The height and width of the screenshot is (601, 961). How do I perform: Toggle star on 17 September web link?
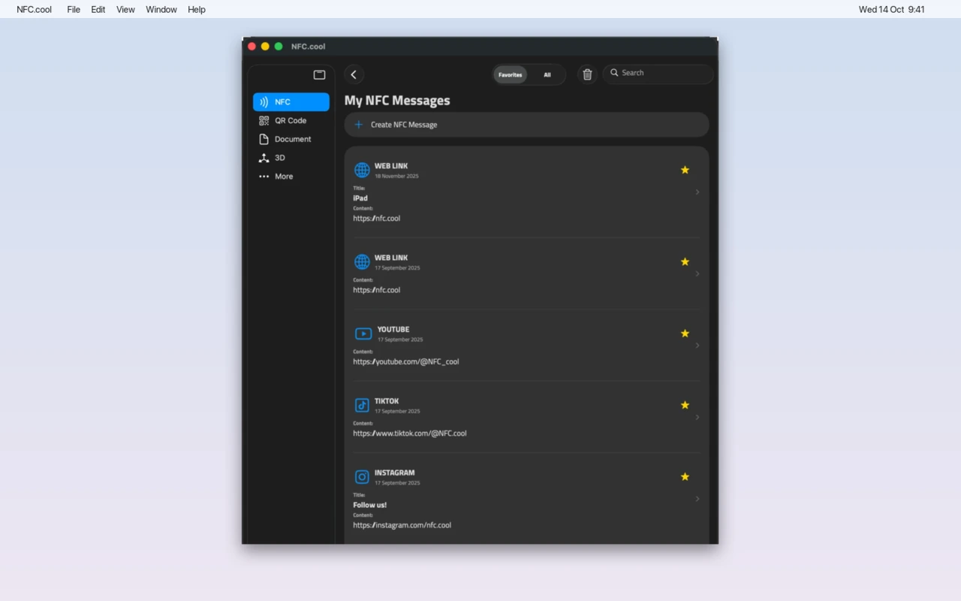pos(685,261)
